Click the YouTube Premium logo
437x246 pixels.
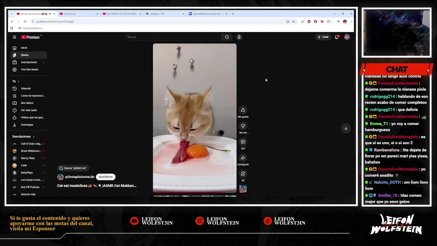point(31,37)
